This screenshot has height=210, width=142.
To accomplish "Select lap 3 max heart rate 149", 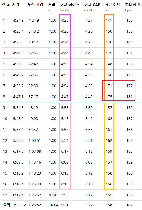I will (129, 42).
